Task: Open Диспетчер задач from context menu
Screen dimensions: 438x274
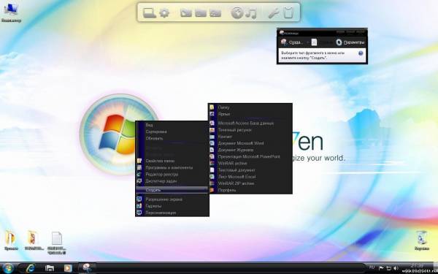Action: 172,181
